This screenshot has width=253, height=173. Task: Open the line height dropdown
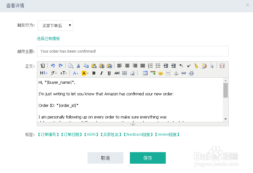[x=124, y=73]
